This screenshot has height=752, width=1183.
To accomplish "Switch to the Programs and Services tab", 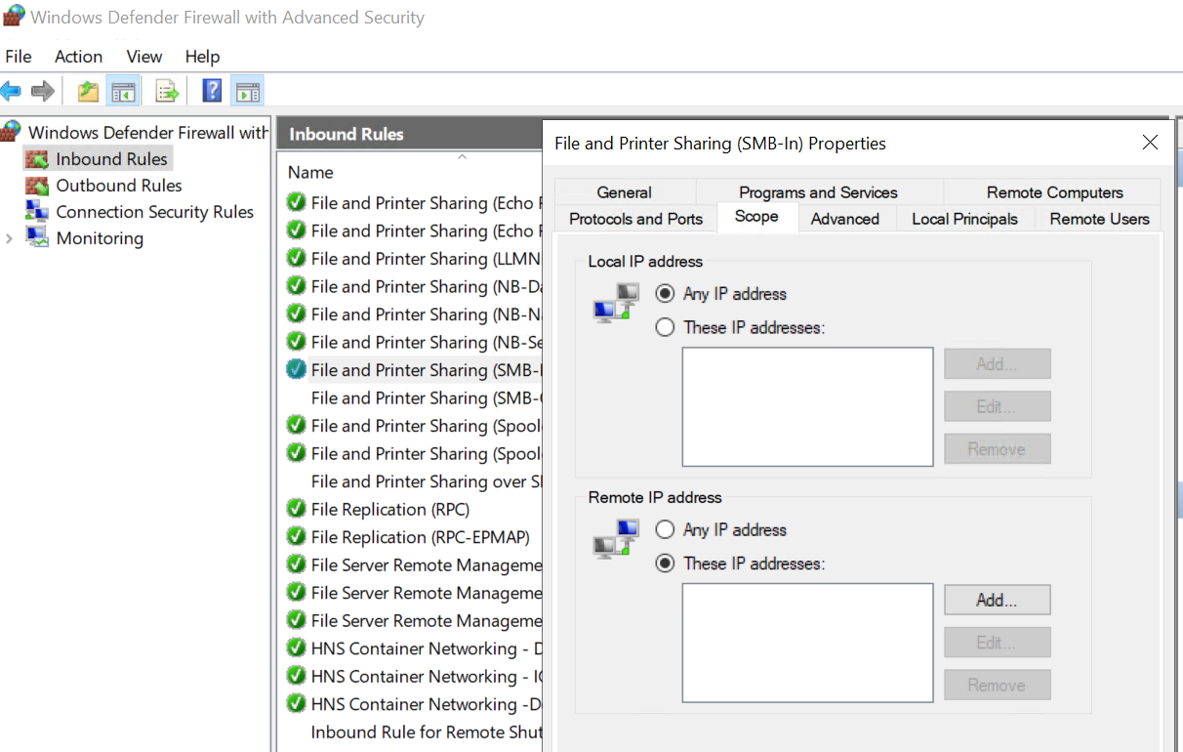I will tap(819, 192).
